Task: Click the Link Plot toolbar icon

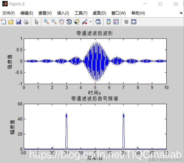Action: click(98, 22)
